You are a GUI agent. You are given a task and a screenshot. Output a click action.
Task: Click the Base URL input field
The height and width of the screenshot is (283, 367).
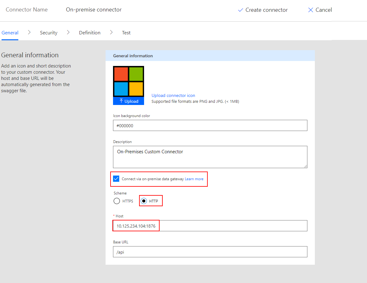(x=210, y=252)
